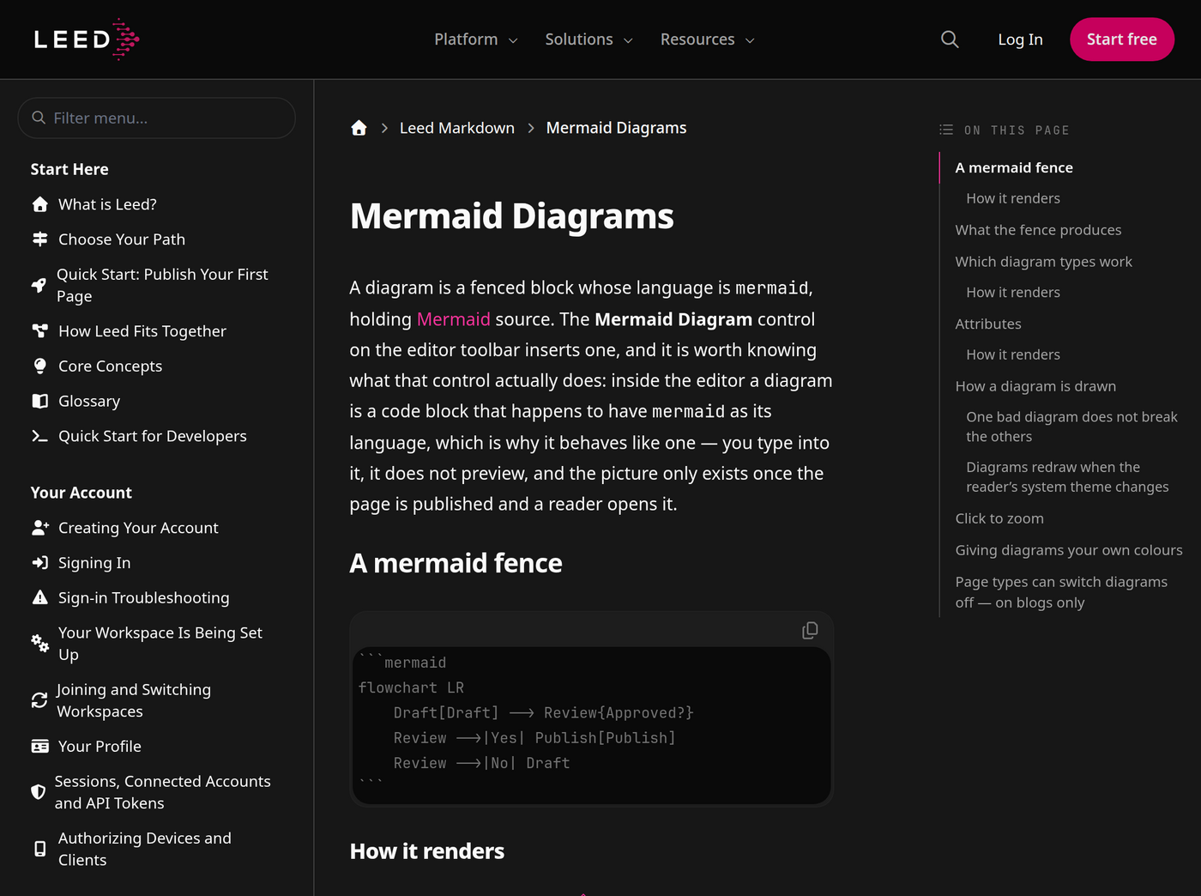Jump to Click to zoom section

(999, 518)
